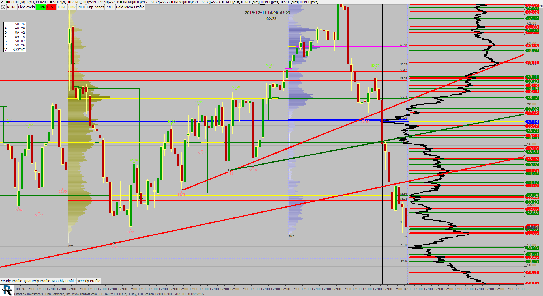Image resolution: width=543 pixels, height=296 pixels.
Task: Select the TLINE trendline tool button
Action: [x=62, y=7]
